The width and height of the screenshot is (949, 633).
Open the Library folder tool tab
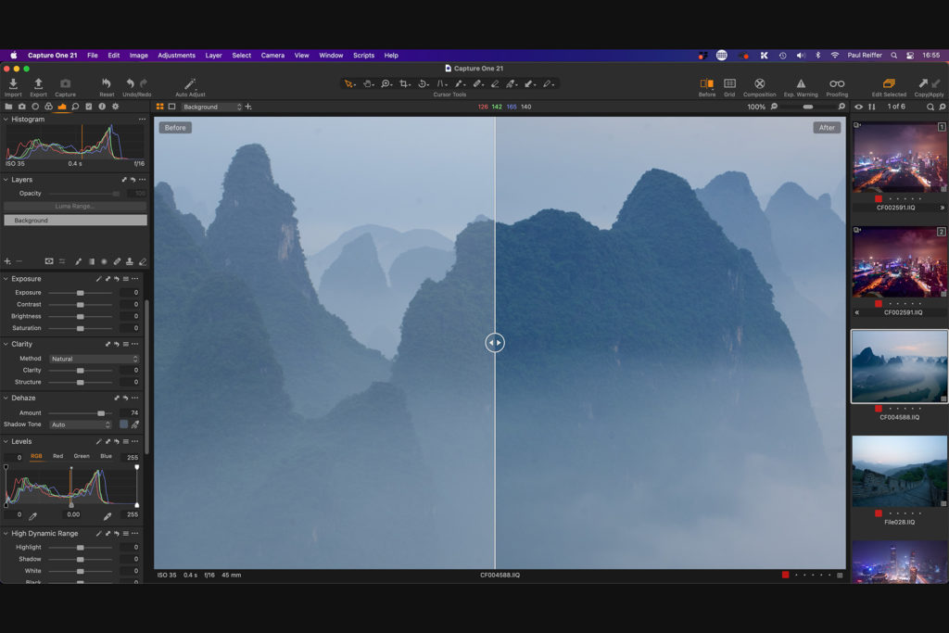click(x=8, y=107)
